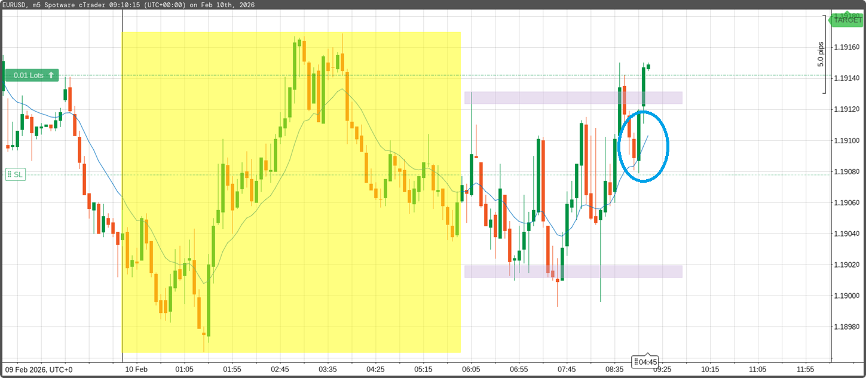This screenshot has width=866, height=378.
Task: Click the 04:45 countdown timer marker
Action: coord(645,362)
